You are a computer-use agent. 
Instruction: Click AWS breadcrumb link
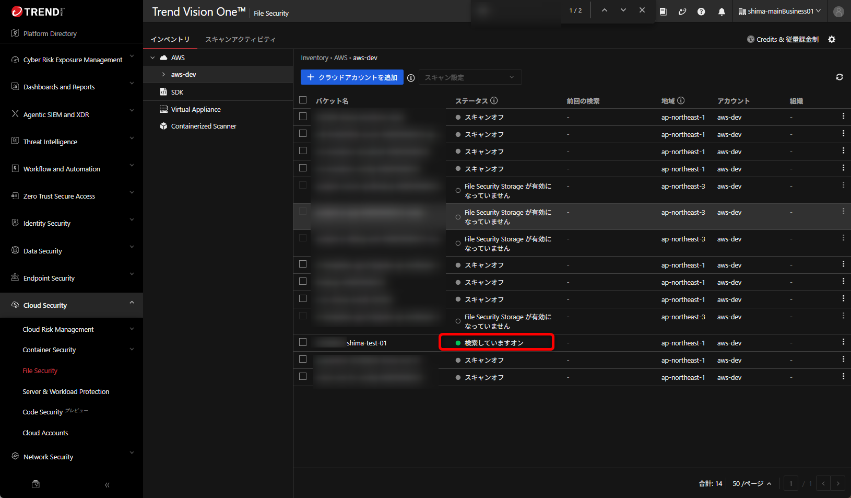[340, 57]
